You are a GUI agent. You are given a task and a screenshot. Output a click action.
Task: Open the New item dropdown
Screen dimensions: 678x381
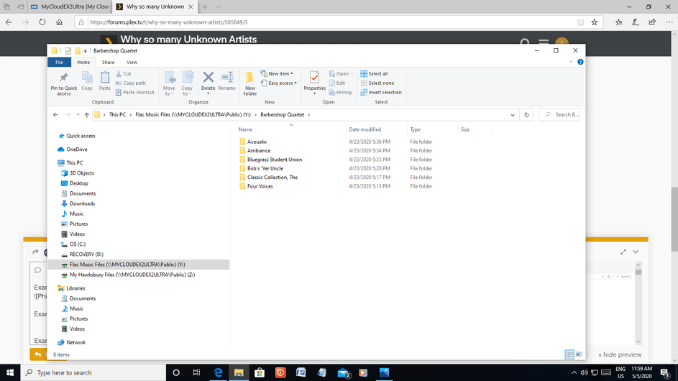(277, 73)
